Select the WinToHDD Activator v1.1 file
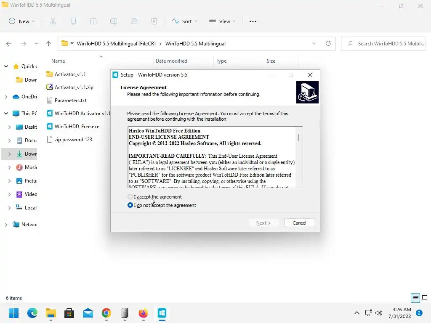 coord(78,113)
